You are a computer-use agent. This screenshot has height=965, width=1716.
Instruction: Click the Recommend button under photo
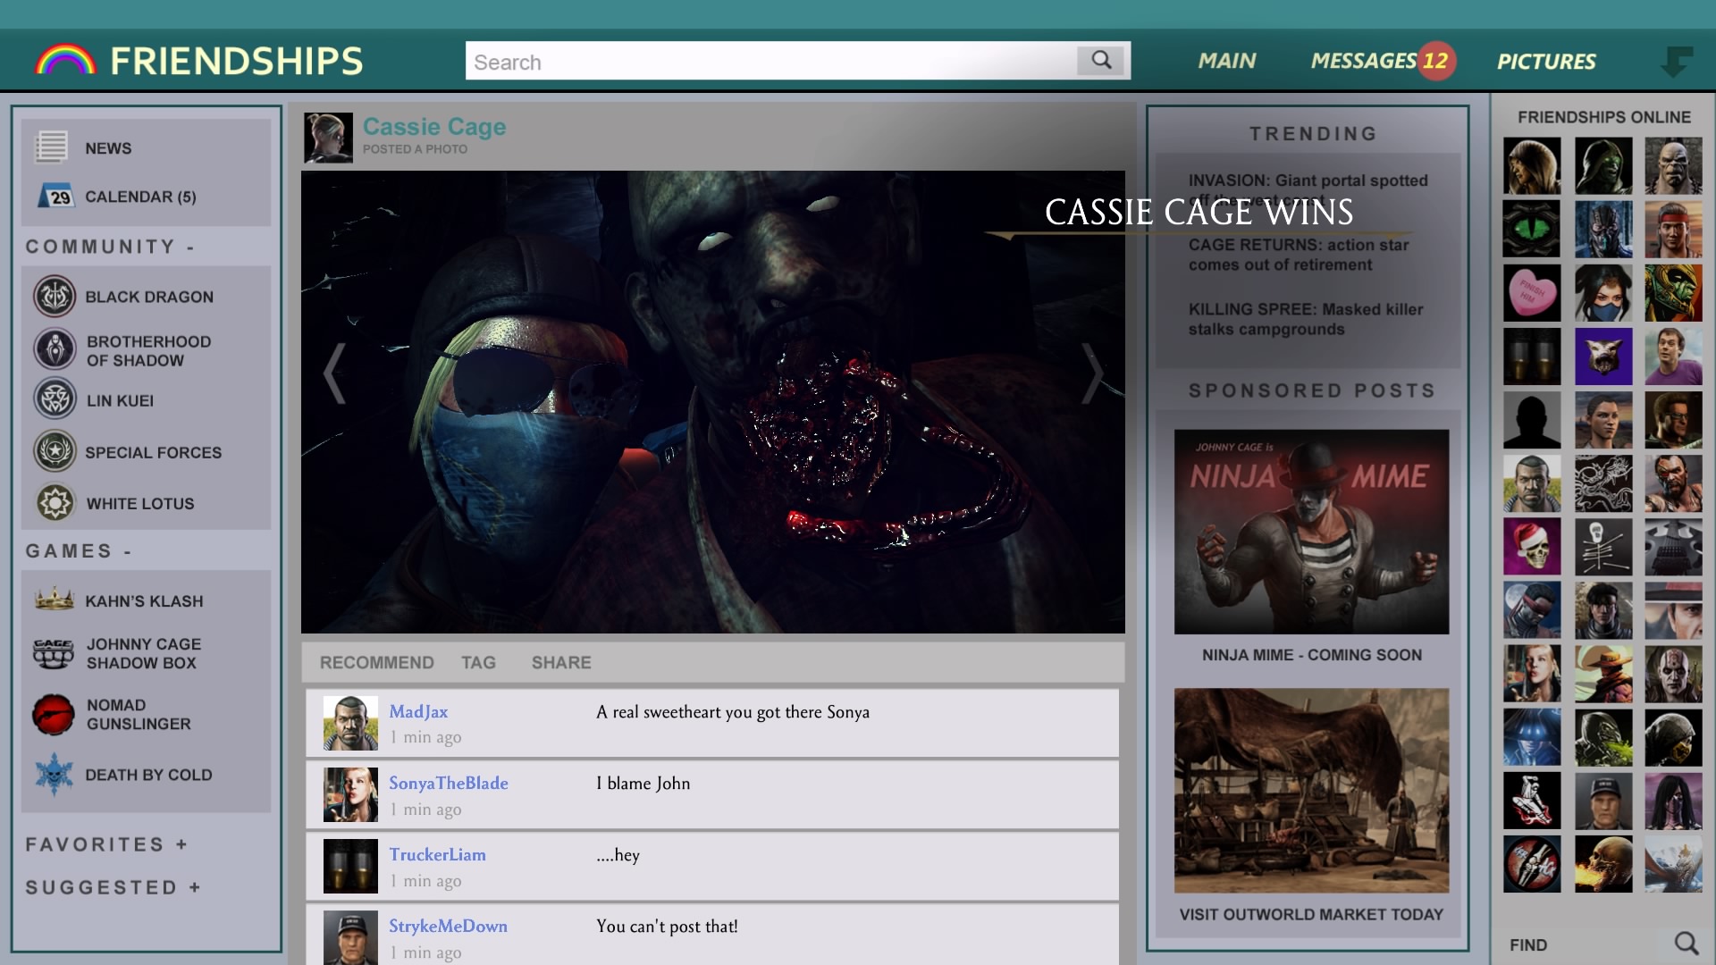(x=376, y=662)
